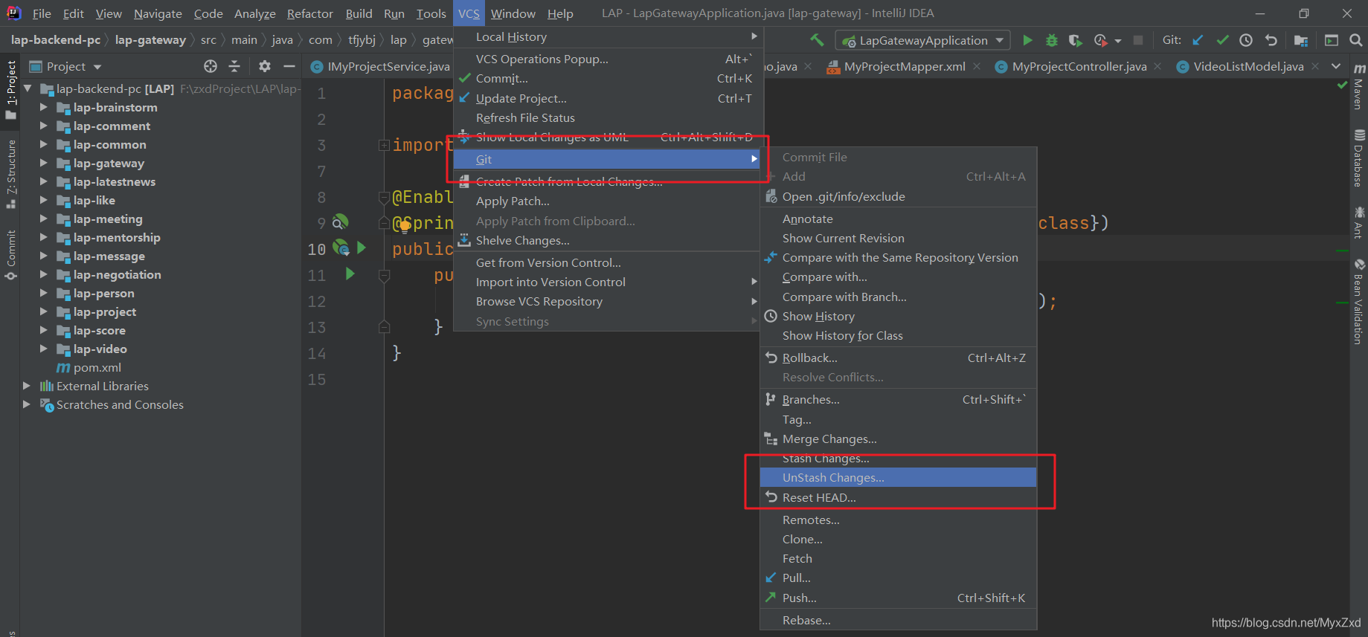This screenshot has height=637, width=1368.
Task: Select Pull in the Git submenu
Action: [898, 578]
